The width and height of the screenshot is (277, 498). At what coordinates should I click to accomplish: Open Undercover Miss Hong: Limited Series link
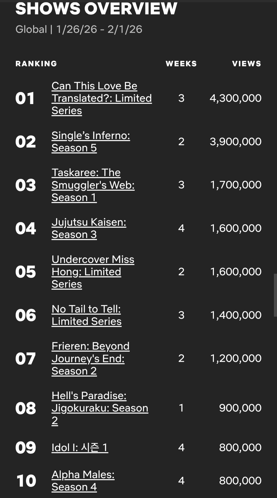tap(93, 272)
